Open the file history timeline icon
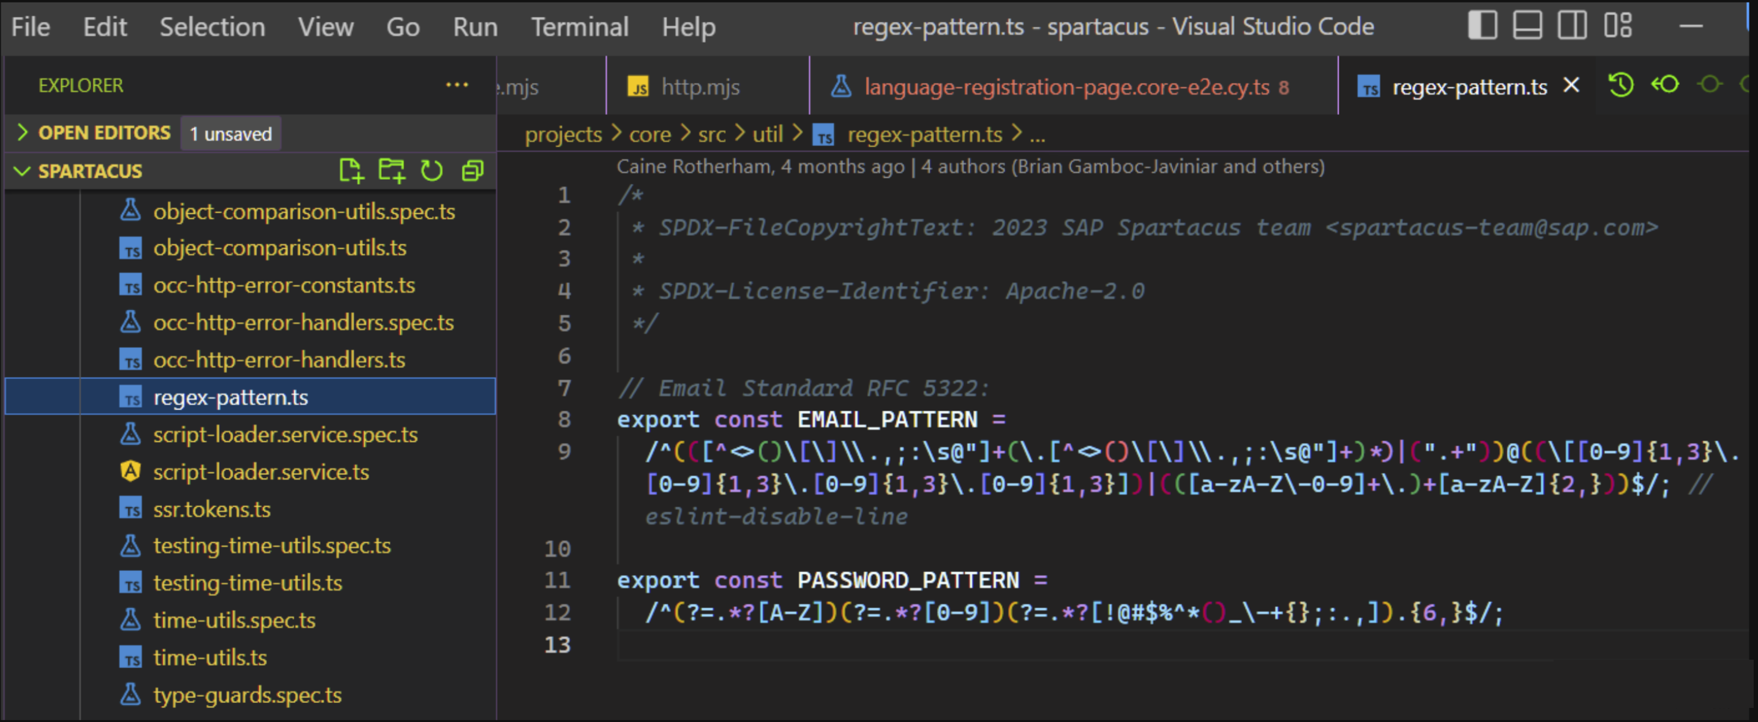This screenshot has height=722, width=1758. (x=1620, y=85)
